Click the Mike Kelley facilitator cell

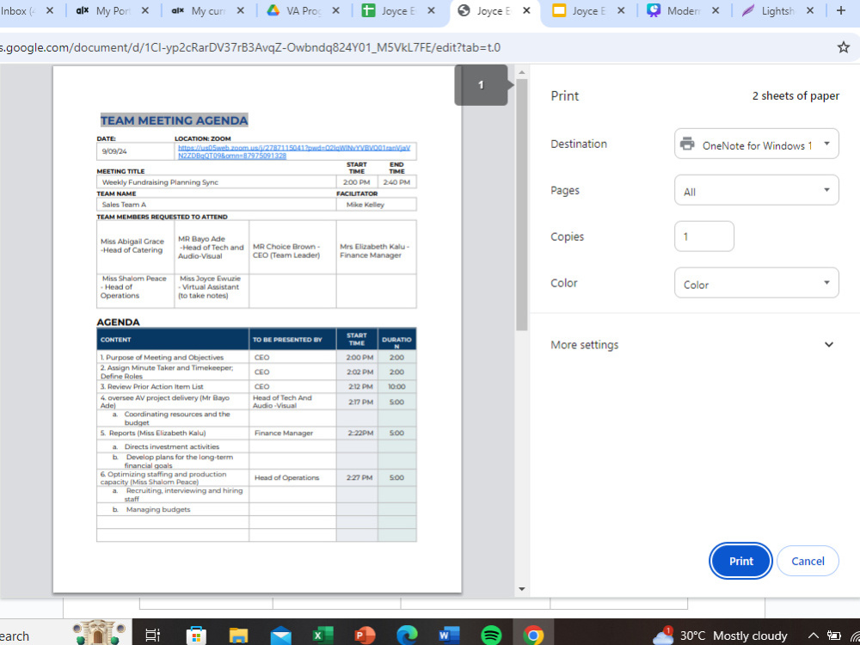[377, 205]
